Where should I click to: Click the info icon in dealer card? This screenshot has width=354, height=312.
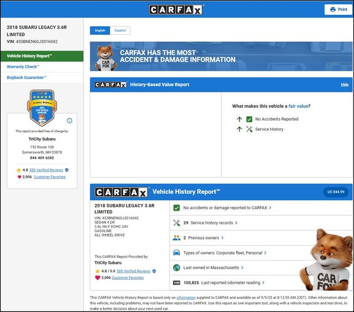(69, 121)
